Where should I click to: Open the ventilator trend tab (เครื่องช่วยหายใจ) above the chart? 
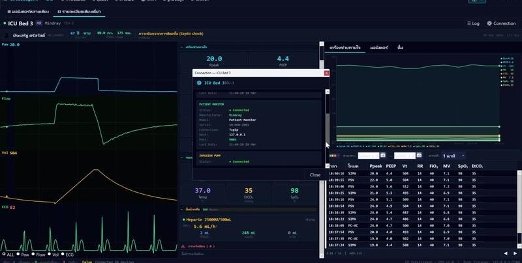click(345, 48)
